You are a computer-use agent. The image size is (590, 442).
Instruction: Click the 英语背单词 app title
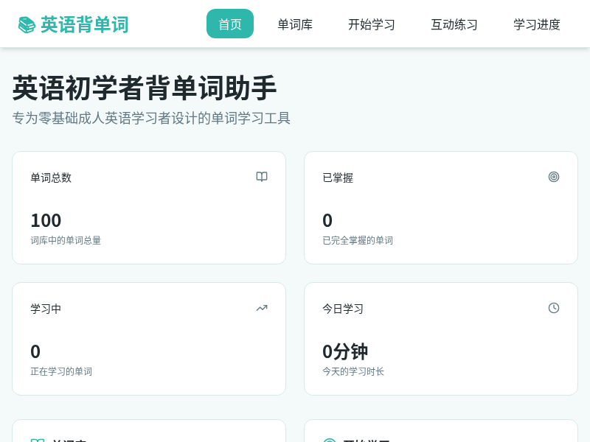pos(85,24)
